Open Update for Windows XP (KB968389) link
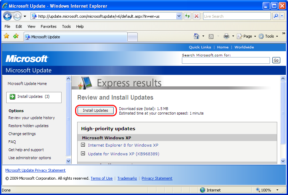The image size is (288, 195). [x=123, y=154]
